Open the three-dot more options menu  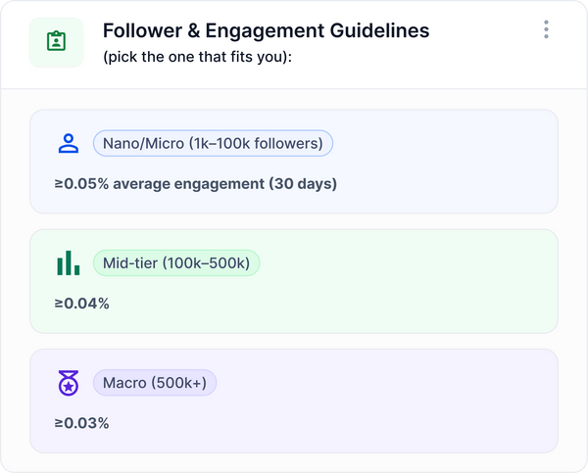tap(546, 30)
